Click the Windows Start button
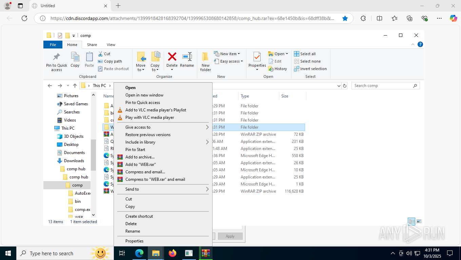Image resolution: width=461 pixels, height=260 pixels. point(8,253)
